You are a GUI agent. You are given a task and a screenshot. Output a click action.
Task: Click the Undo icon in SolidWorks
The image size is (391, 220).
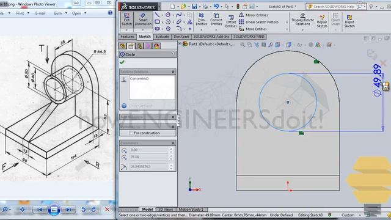point(216,7)
